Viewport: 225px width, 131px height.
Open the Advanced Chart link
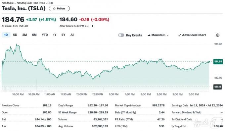click(192, 35)
